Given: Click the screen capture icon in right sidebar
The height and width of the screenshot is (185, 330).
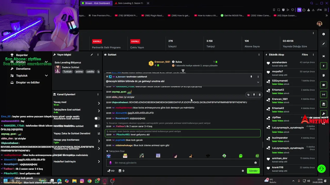Looking at the screenshot, I should [324, 56].
